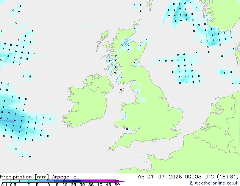The image size is (240, 186).
Task: Pick the legend swatch between 25 and 30
Action: [x=76, y=181]
